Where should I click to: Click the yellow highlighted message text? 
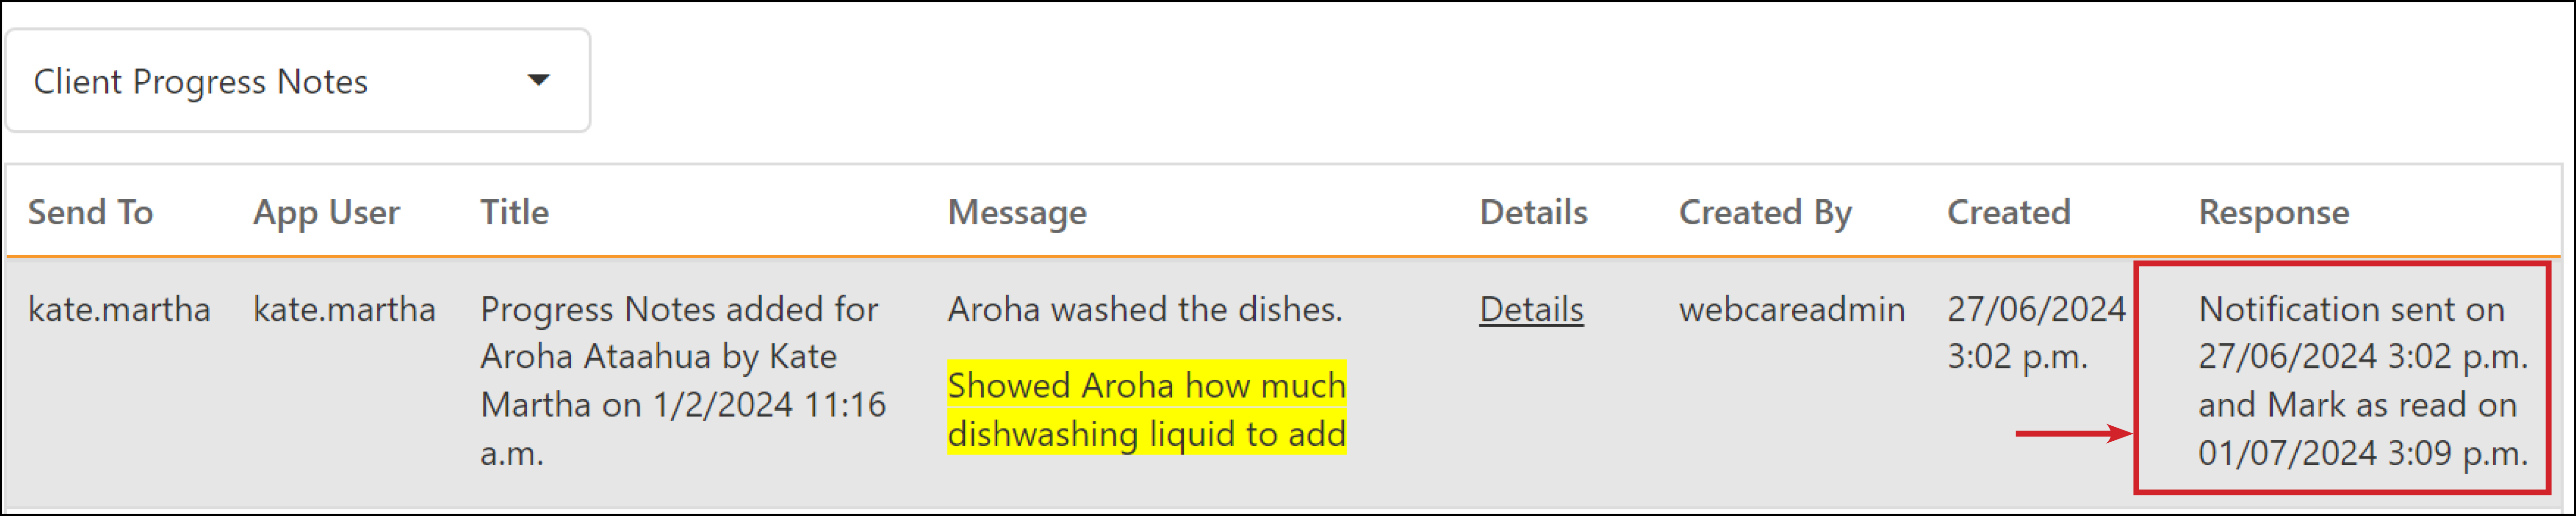point(1147,409)
